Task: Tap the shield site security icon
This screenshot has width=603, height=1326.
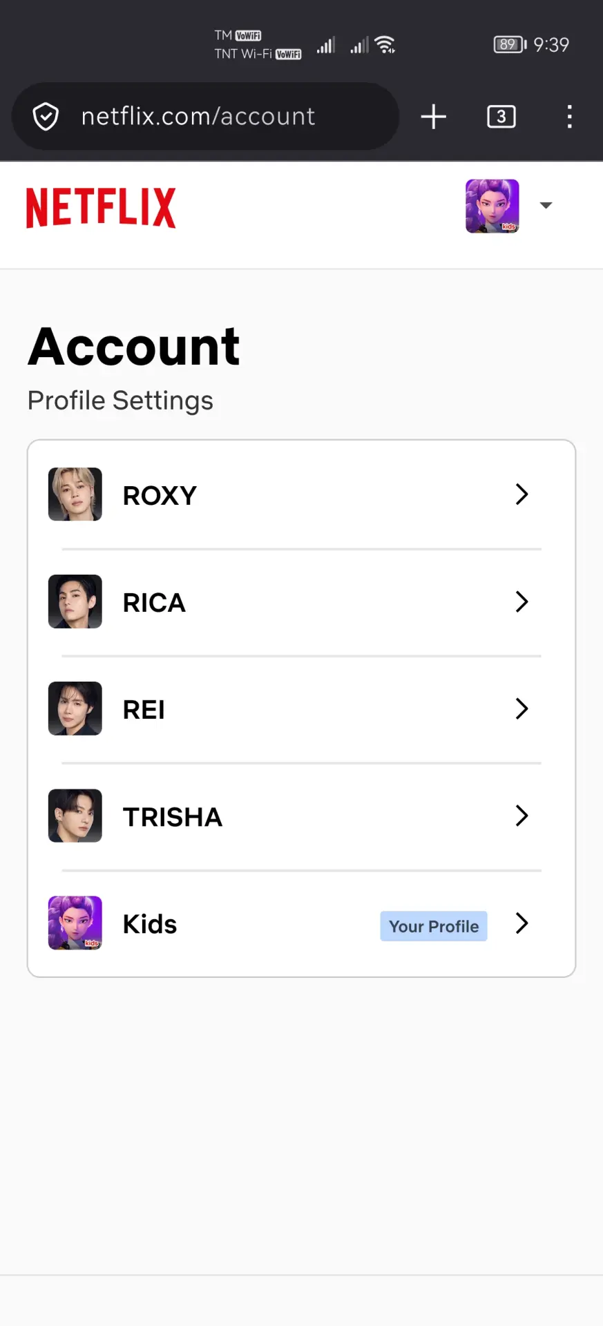Action: coord(46,117)
